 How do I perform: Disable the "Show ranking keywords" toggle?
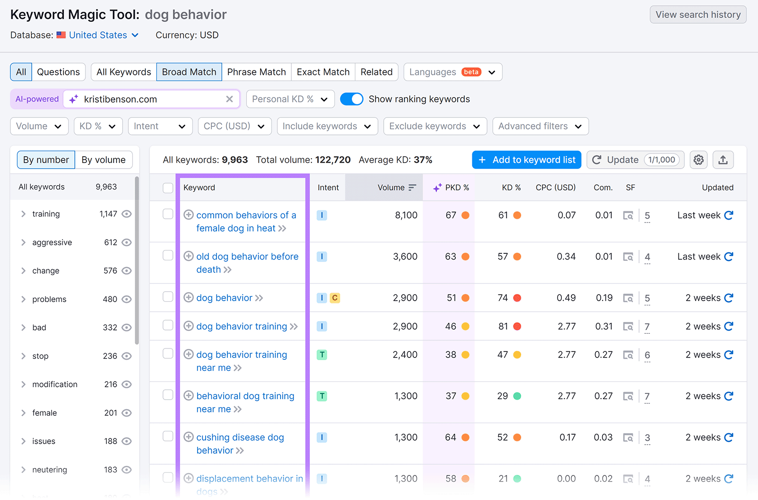[x=352, y=99]
